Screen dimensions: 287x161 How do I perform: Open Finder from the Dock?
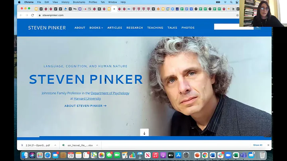pos(25,155)
